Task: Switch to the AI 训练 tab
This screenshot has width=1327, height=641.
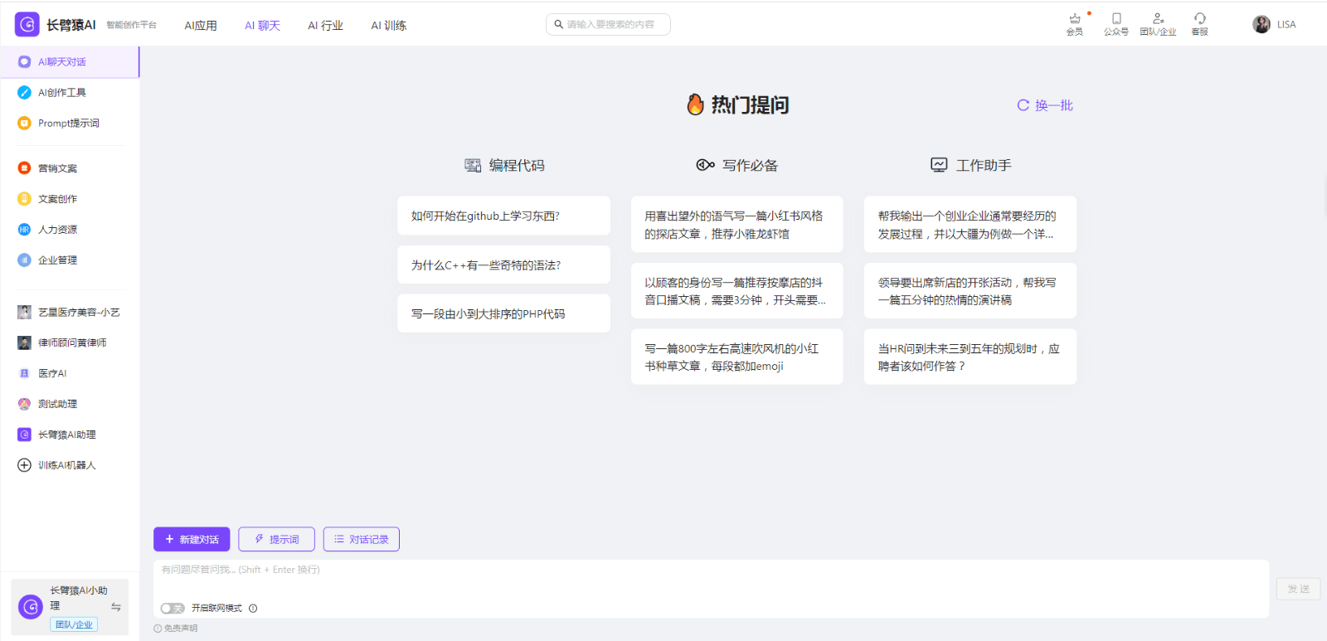Action: [388, 26]
